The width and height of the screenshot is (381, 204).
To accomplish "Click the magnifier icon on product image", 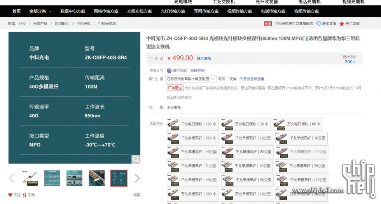I will point(136,159).
